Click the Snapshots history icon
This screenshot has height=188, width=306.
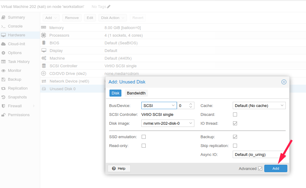click(x=3, y=97)
